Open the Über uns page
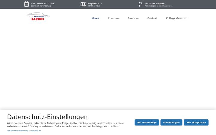The height and width of the screenshot is (135, 216). pyautogui.click(x=113, y=18)
